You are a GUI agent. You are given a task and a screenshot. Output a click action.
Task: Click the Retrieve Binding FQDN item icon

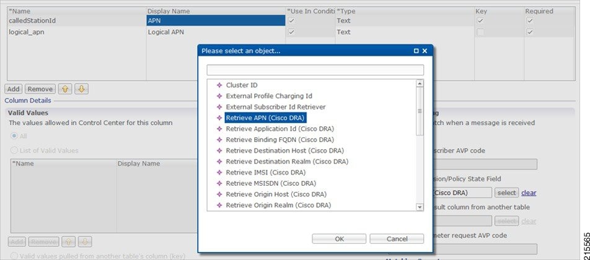pos(220,140)
